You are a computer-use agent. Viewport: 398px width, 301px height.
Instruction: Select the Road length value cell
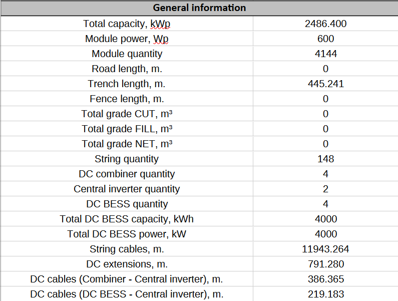(x=326, y=69)
